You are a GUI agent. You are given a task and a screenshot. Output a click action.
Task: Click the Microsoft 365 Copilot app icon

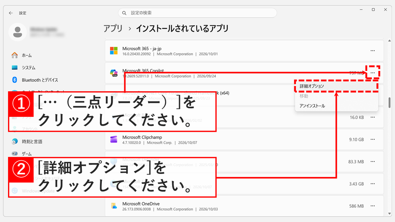114,73
